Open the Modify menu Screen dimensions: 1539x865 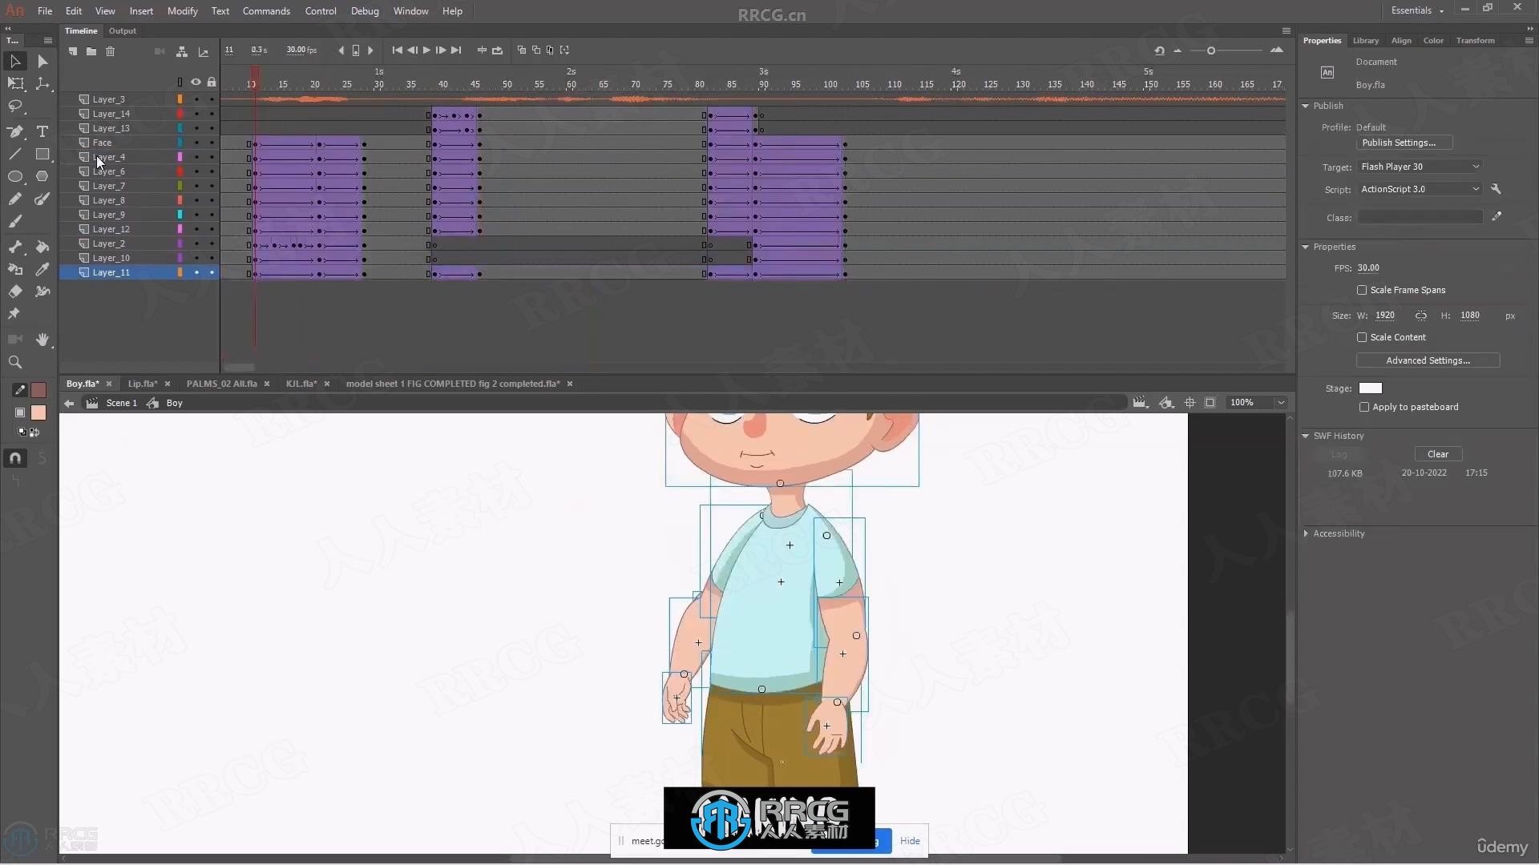coord(182,11)
